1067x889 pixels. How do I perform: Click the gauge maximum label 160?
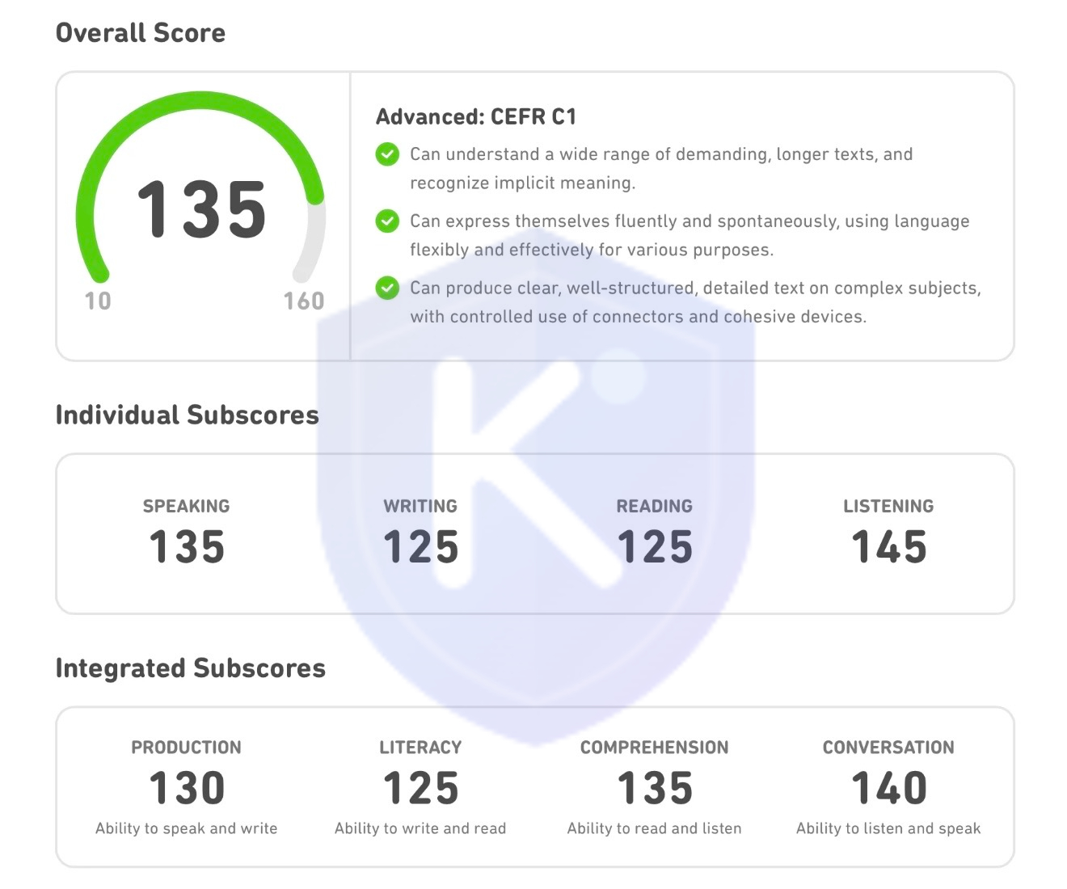pyautogui.click(x=304, y=301)
